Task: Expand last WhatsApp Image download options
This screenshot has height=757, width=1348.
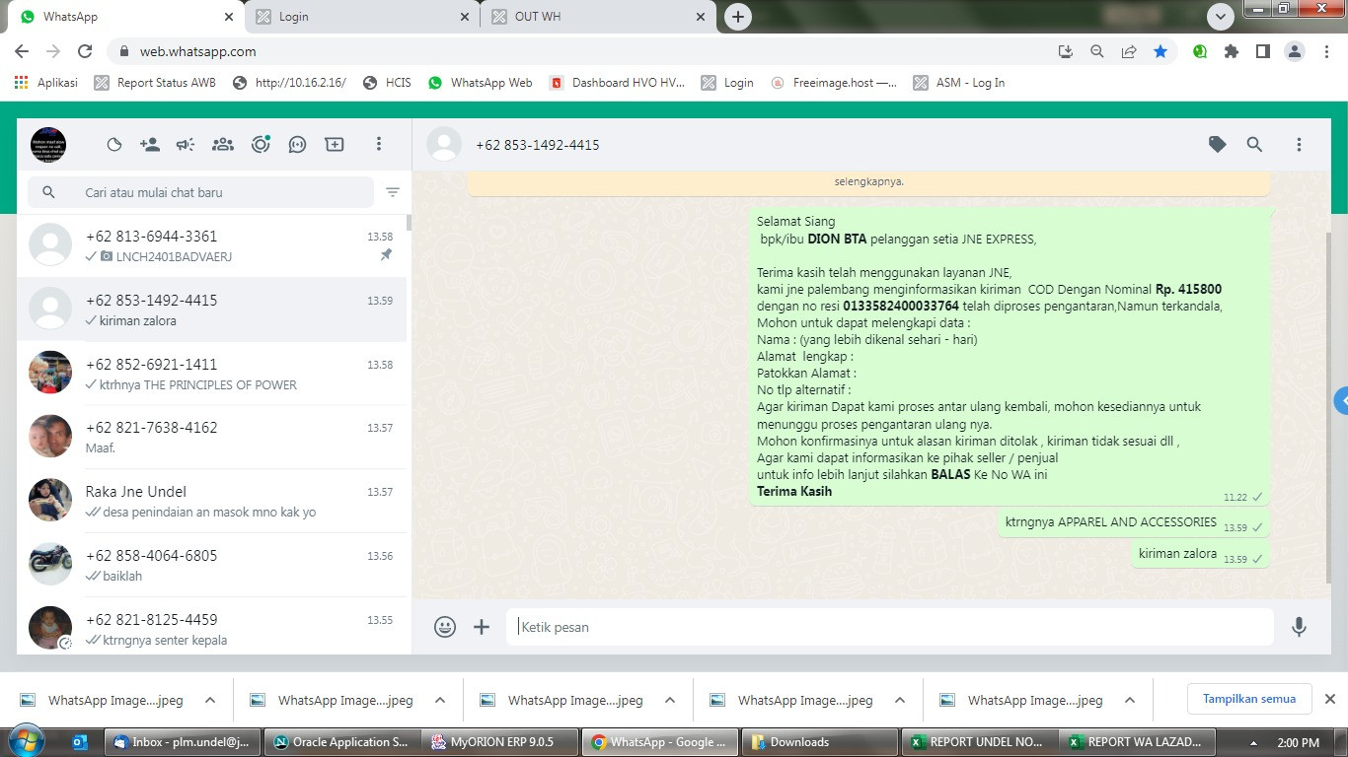Action: 1130,700
